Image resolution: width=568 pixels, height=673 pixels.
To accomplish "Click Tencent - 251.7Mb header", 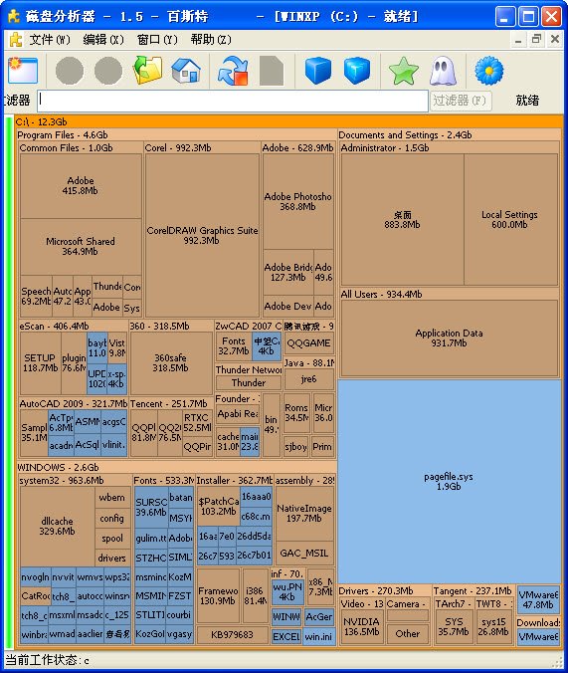I will pos(168,404).
